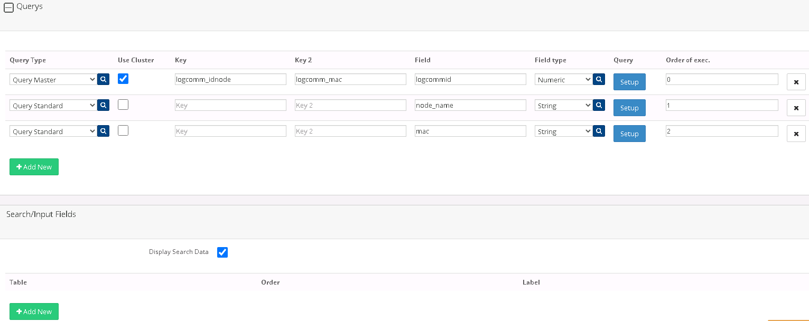Screen dimensions: 809x321
Task: Click search icon next to first Query Standard dropdown
Action: (x=103, y=105)
